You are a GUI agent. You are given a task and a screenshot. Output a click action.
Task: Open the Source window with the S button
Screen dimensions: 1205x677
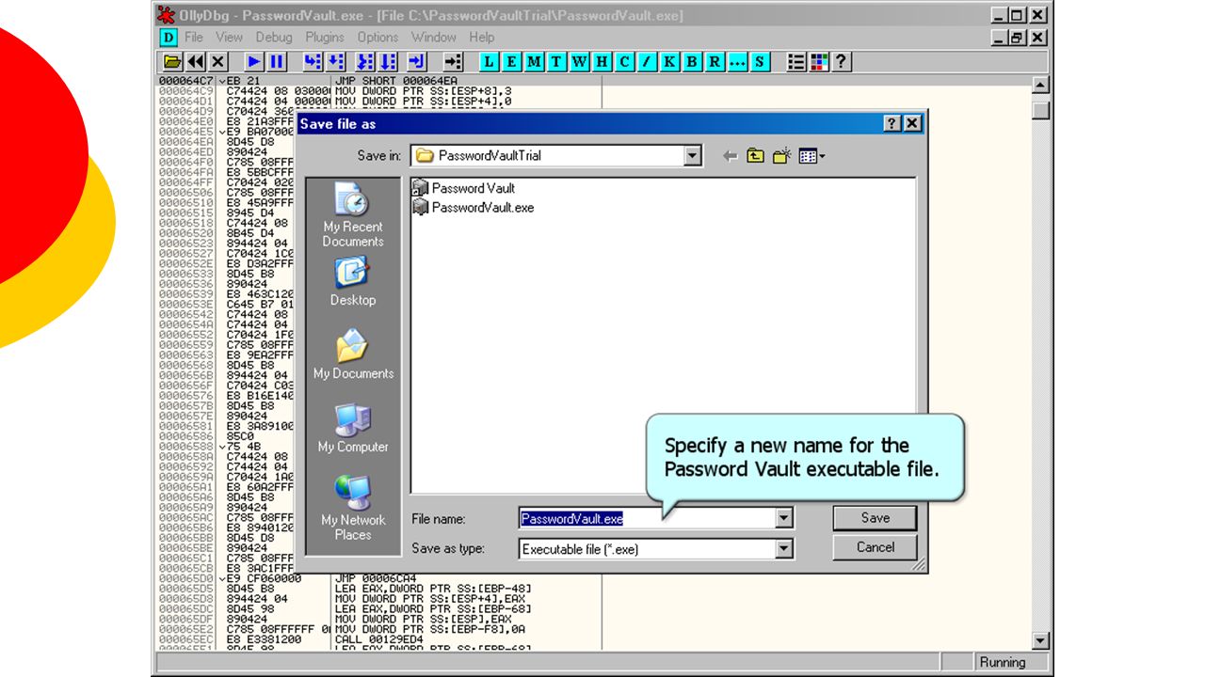point(760,62)
